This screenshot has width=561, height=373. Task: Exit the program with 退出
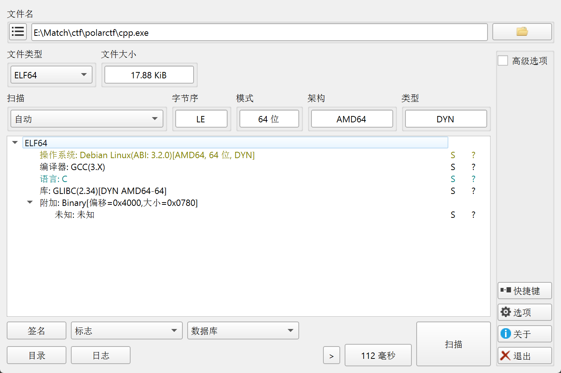[524, 355]
